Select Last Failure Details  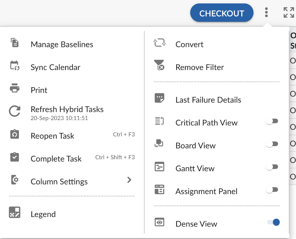(208, 100)
